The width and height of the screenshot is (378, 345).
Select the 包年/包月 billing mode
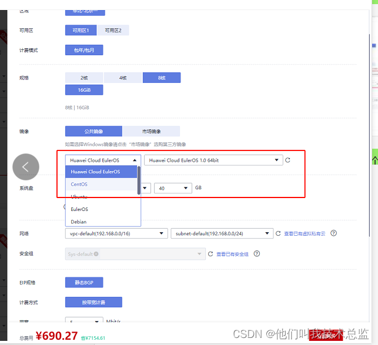pyautogui.click(x=84, y=50)
